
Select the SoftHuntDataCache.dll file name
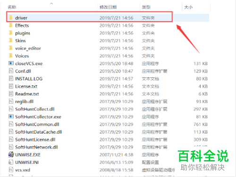[39, 132]
